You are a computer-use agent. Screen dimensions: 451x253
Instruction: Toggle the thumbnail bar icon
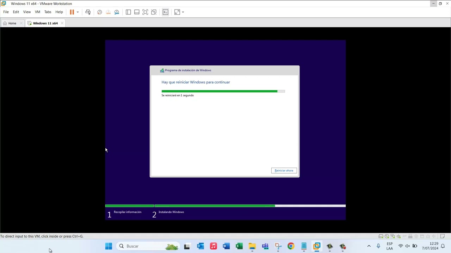pyautogui.click(x=137, y=12)
